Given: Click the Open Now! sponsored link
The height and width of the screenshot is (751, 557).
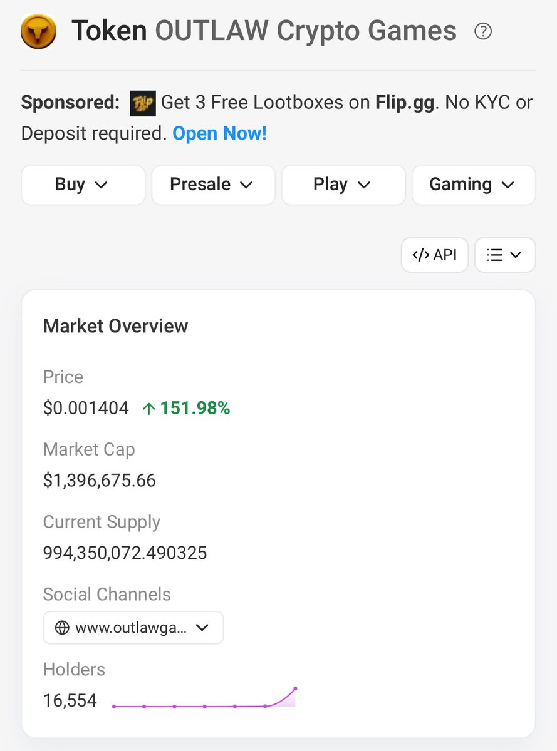Looking at the screenshot, I should 220,133.
